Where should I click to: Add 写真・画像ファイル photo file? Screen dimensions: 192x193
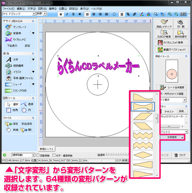click(19, 78)
